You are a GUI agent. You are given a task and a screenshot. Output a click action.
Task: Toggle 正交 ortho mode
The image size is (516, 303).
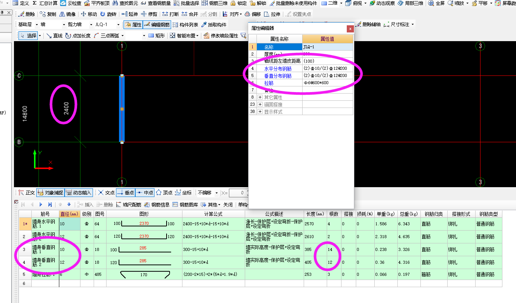(x=27, y=193)
